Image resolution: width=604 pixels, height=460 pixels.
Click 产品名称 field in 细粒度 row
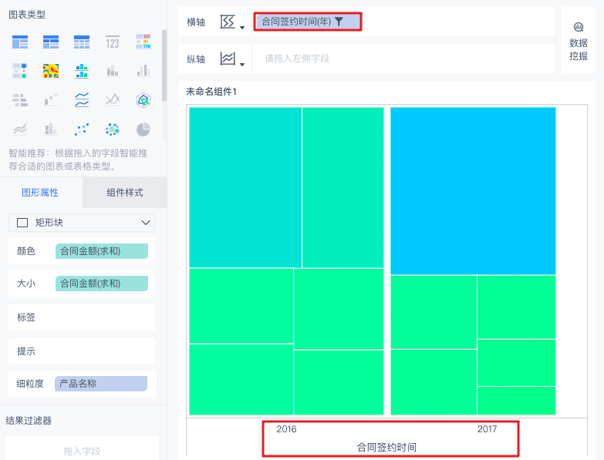click(101, 384)
